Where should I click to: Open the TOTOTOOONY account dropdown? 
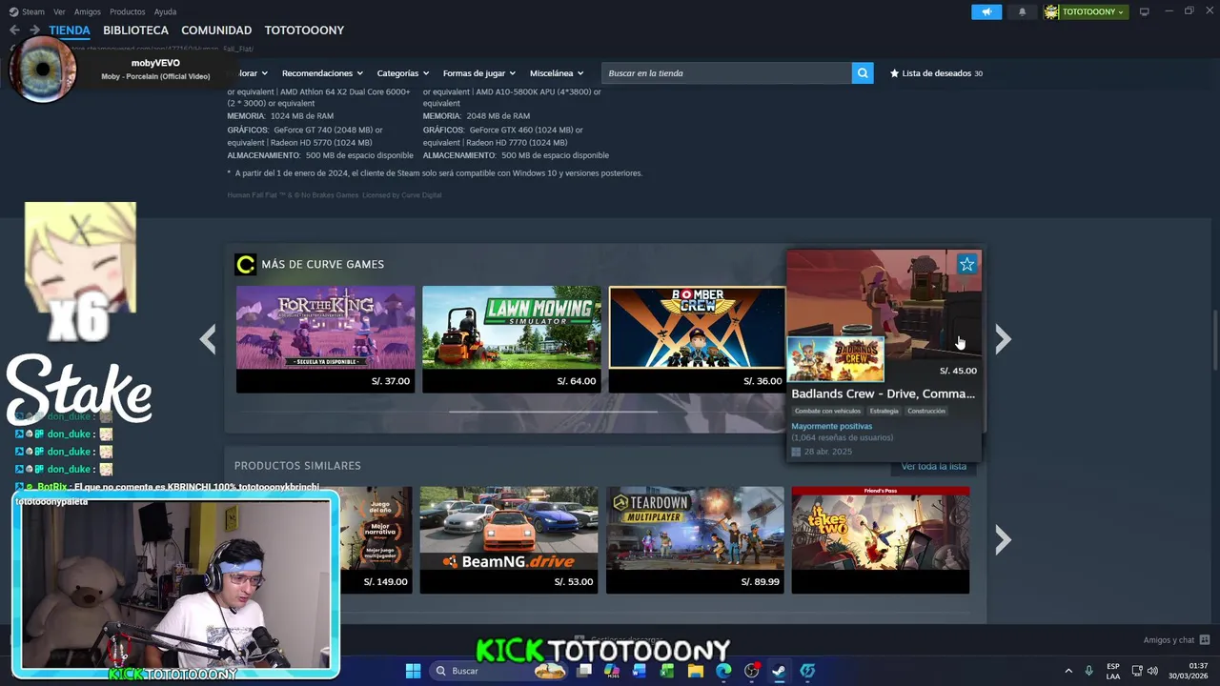(x=1092, y=11)
